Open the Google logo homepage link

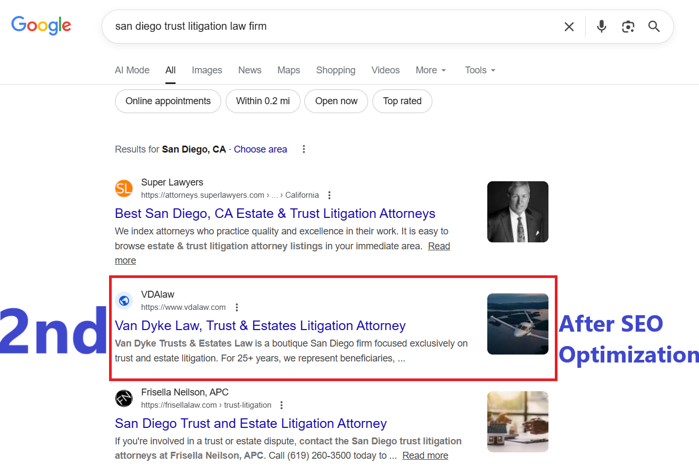pyautogui.click(x=41, y=26)
